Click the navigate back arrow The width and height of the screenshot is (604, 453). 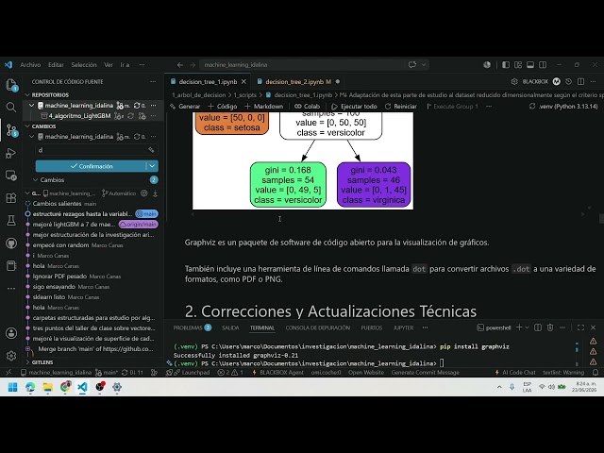[x=180, y=65]
